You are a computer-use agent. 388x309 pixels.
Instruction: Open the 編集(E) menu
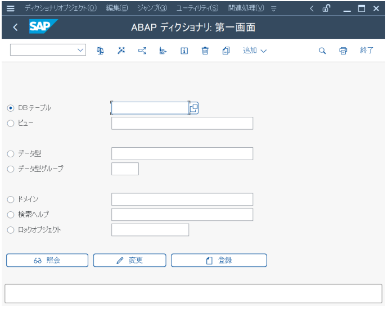pos(117,8)
